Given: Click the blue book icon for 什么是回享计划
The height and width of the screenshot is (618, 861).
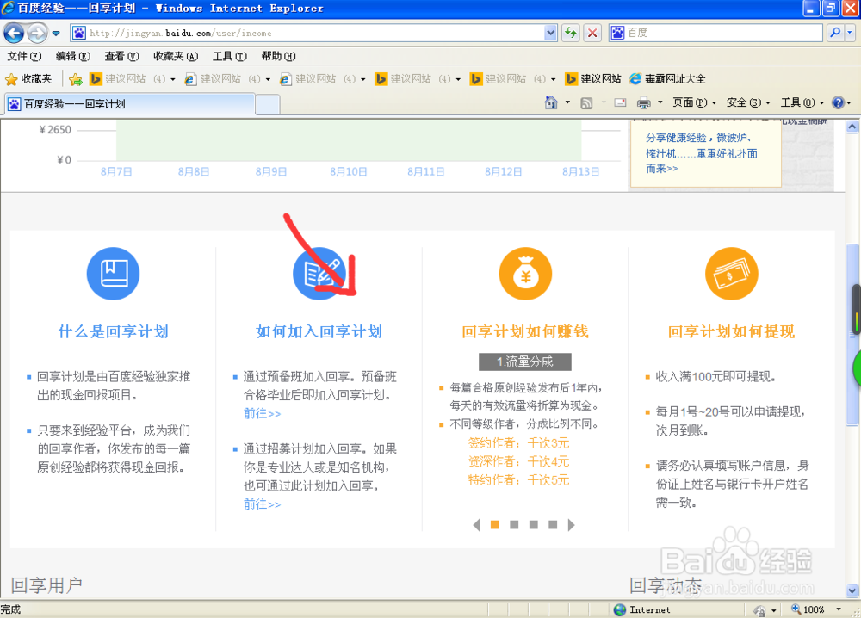Looking at the screenshot, I should point(113,274).
